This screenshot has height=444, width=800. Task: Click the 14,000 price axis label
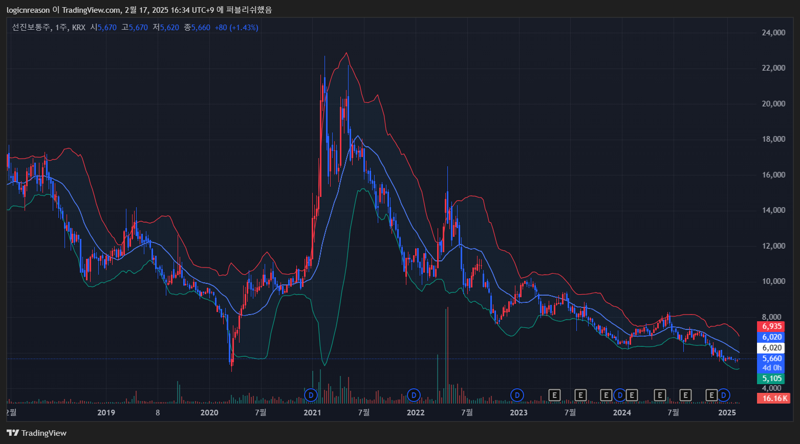pos(773,210)
